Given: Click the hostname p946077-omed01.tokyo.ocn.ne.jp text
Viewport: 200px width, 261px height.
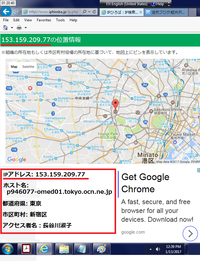Looking at the screenshot, I should 59,192.
